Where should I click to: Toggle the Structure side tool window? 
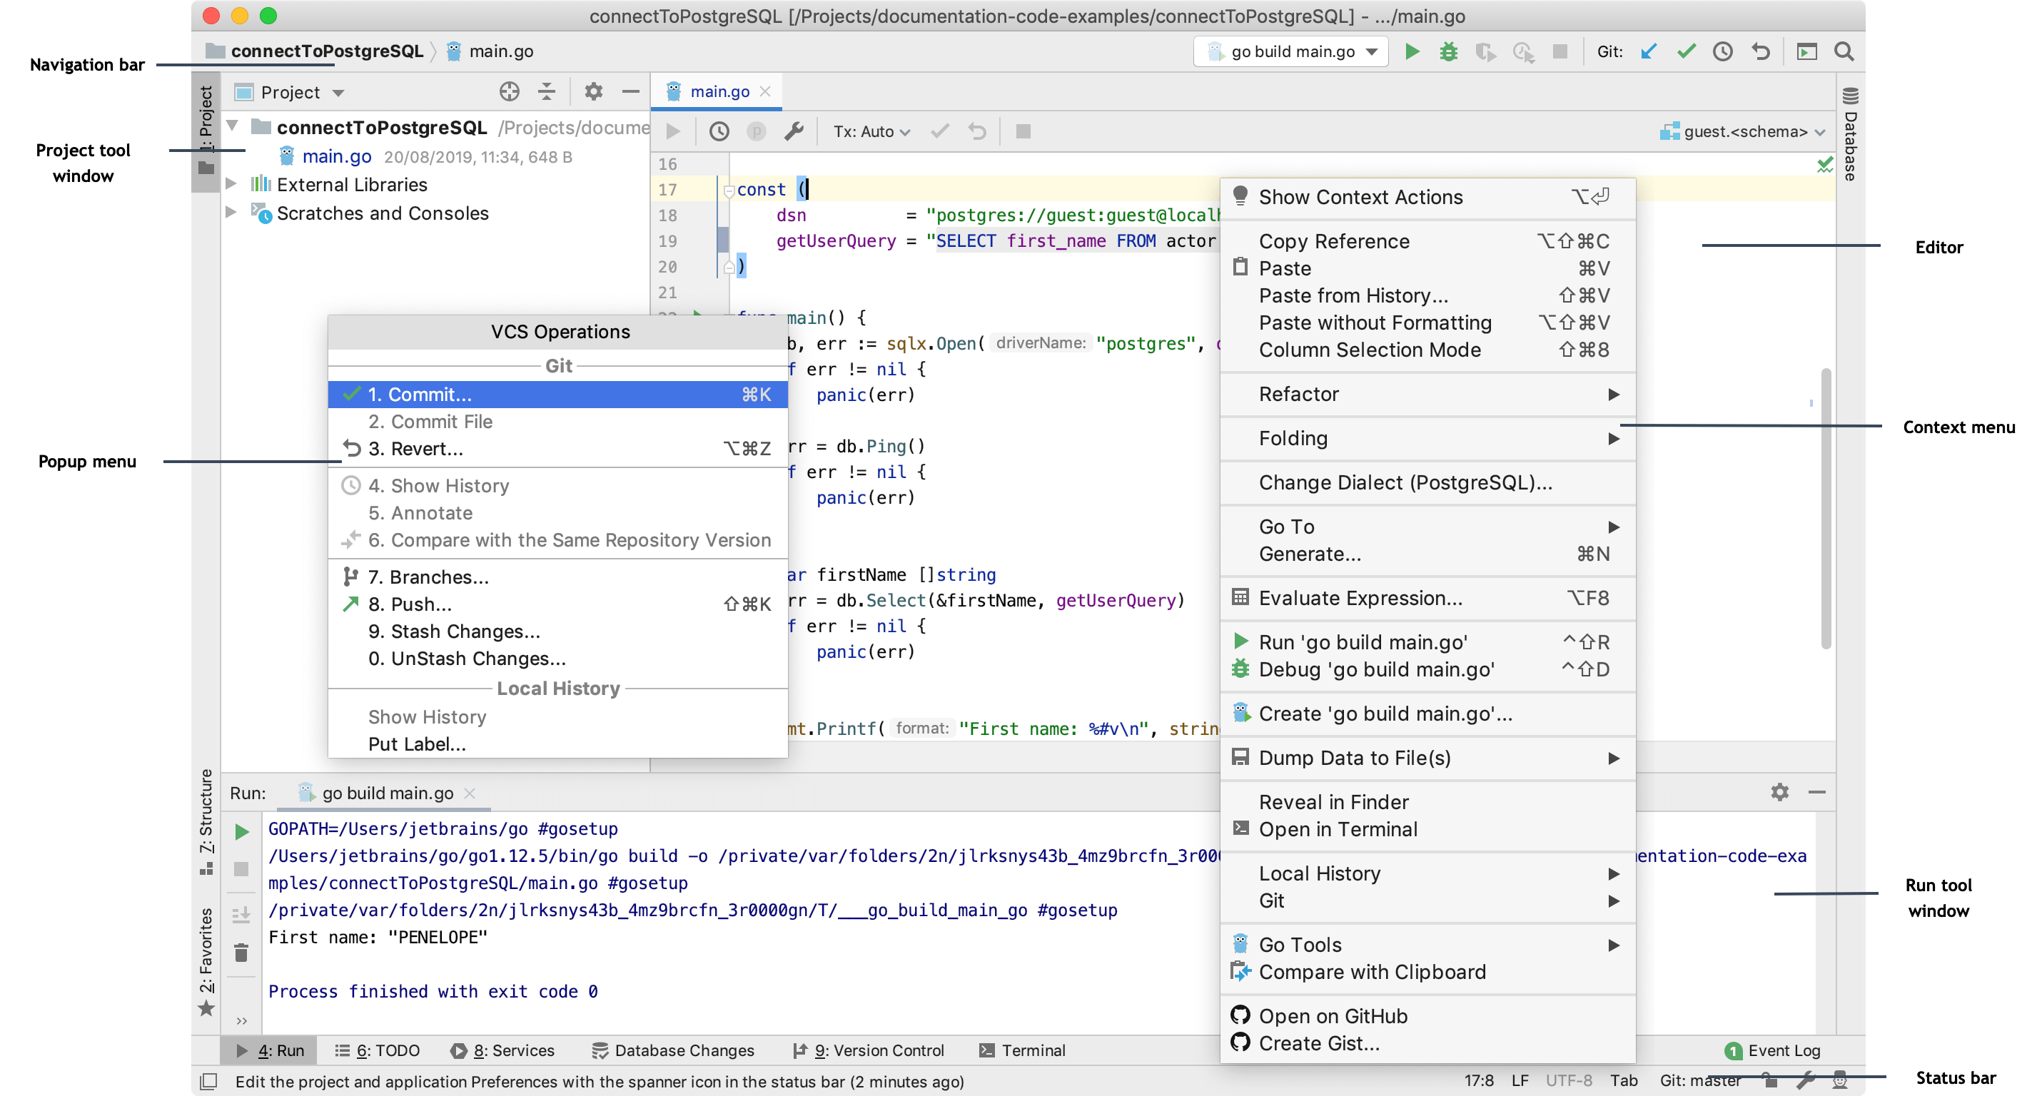[x=206, y=821]
